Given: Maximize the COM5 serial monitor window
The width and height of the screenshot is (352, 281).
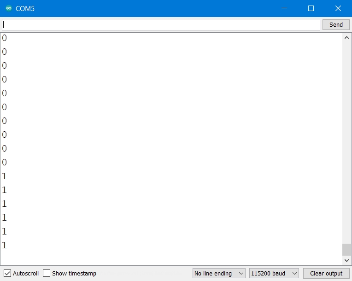Looking at the screenshot, I should (311, 8).
